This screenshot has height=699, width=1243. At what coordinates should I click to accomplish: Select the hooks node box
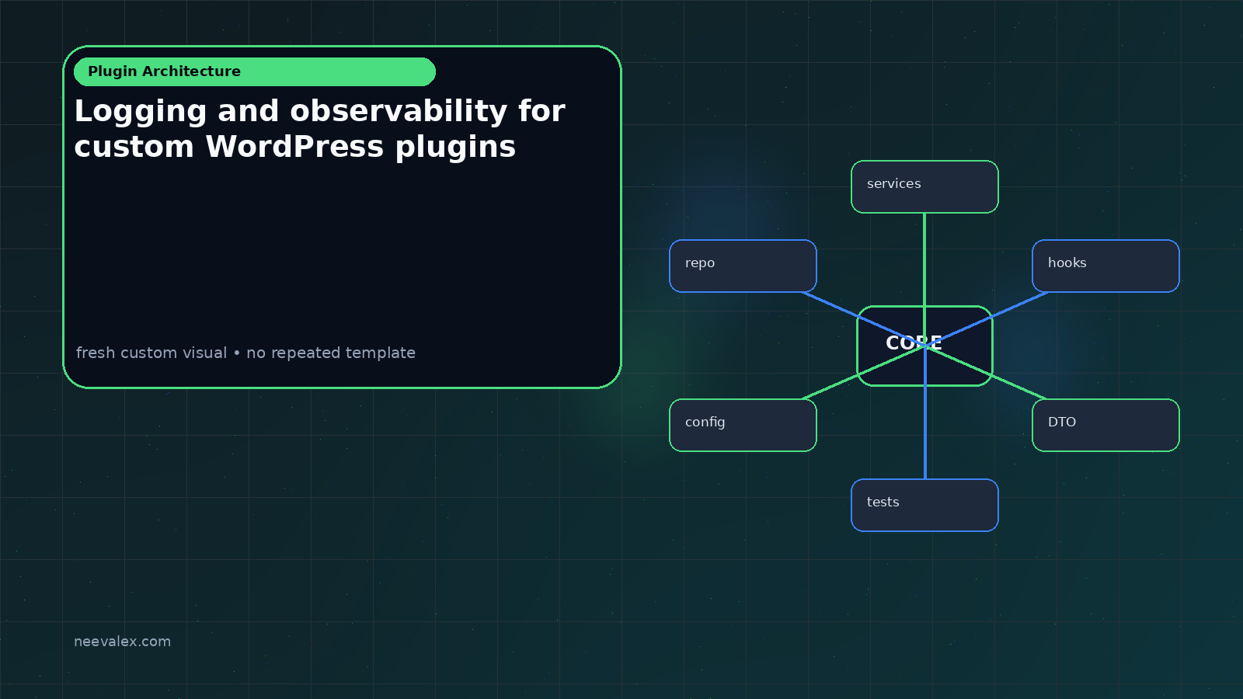tap(1105, 266)
